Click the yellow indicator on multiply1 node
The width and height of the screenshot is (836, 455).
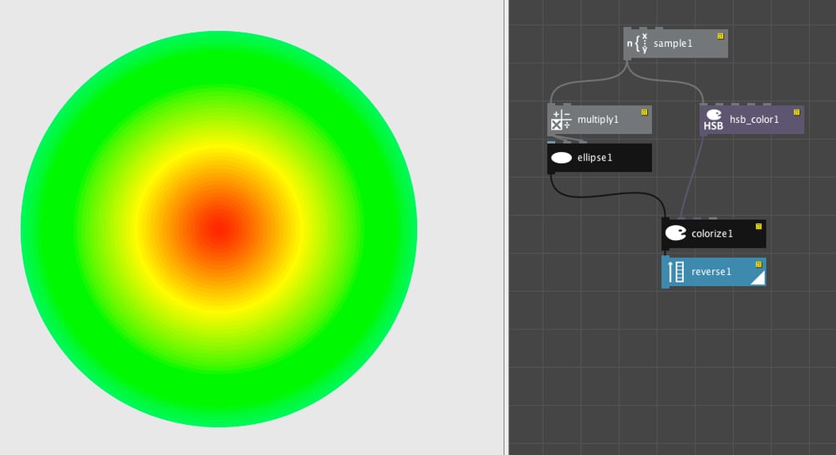tap(644, 112)
